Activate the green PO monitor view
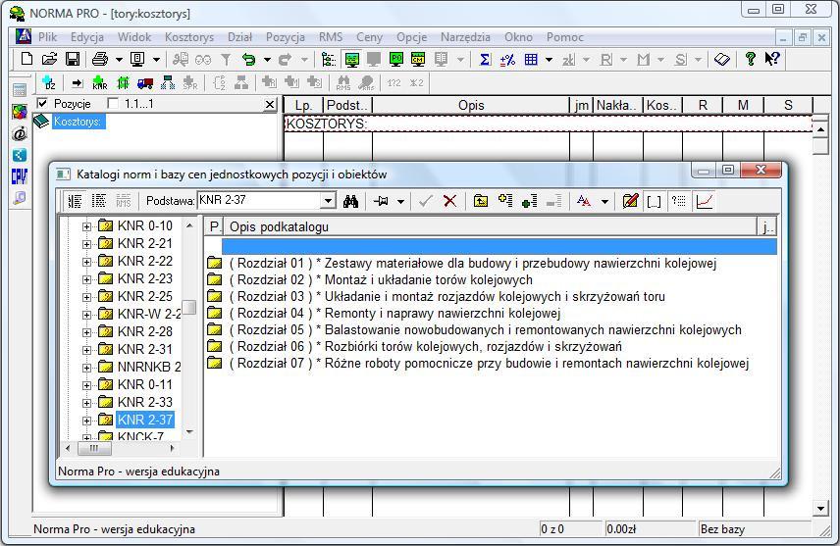Image resolution: width=840 pixels, height=546 pixels. (x=396, y=59)
